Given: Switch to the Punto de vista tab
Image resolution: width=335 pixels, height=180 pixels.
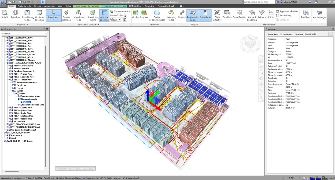Looking at the screenshot, I should point(24,6).
